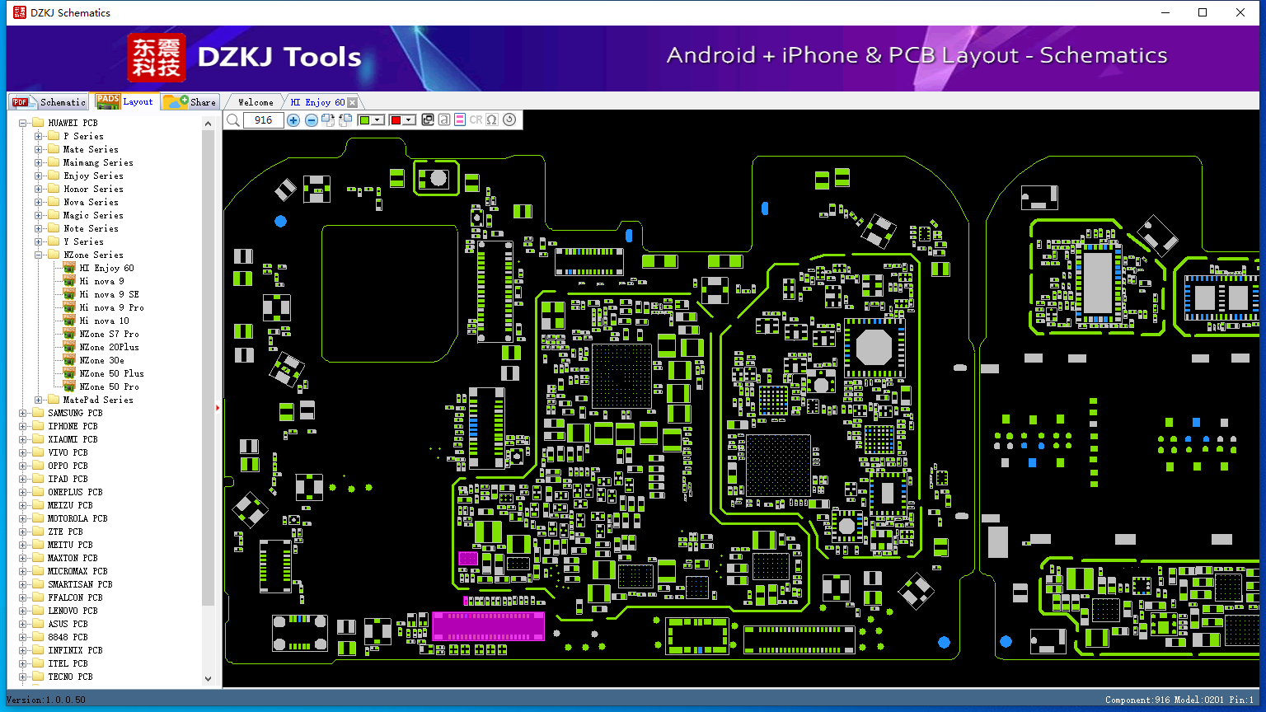Click the large magenta highlighted connector on the board
The width and height of the screenshot is (1266, 712).
click(488, 625)
